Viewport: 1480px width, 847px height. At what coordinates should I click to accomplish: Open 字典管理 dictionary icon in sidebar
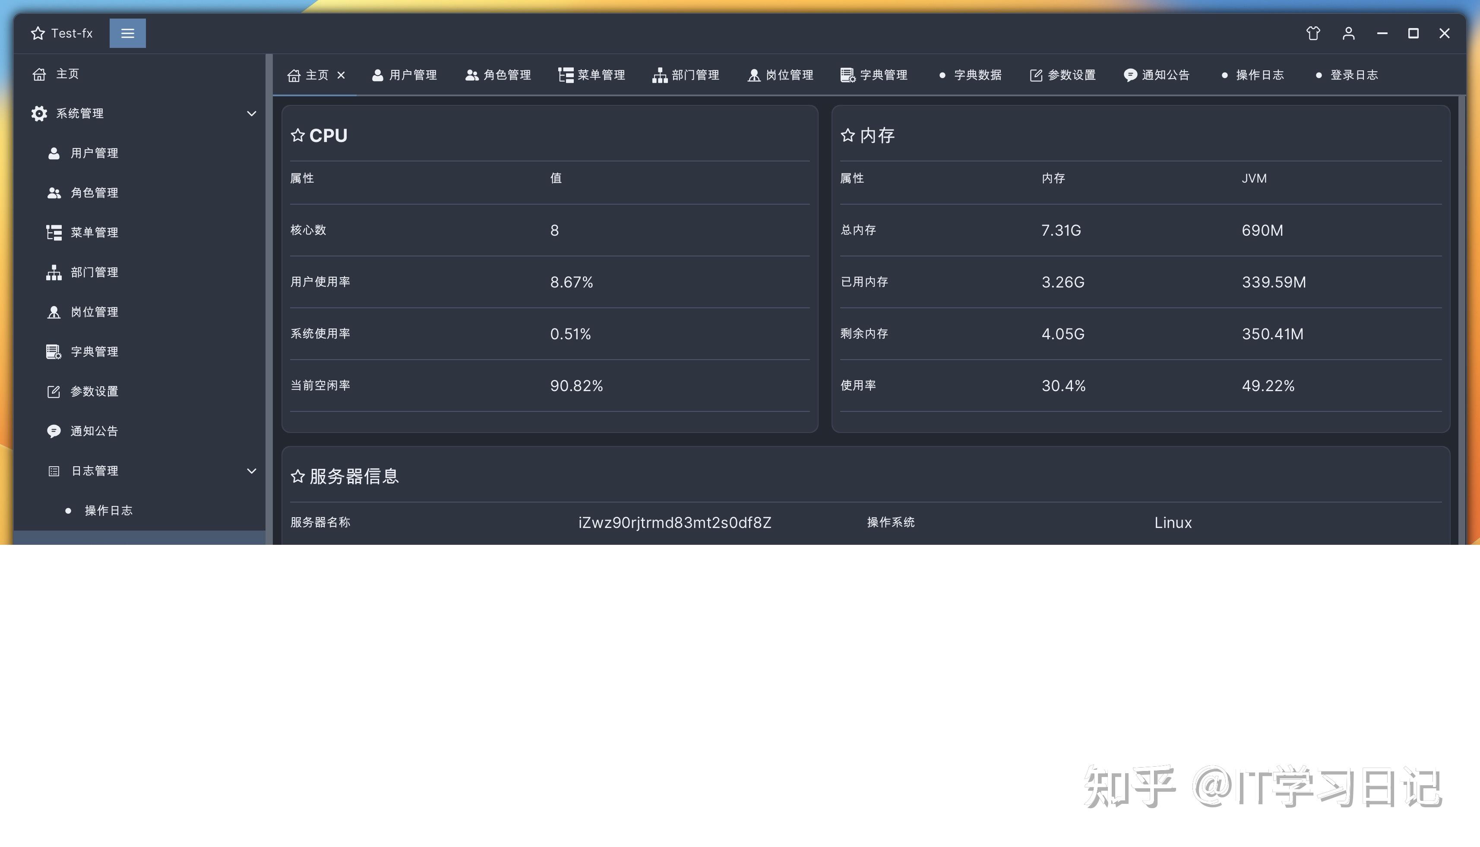click(x=54, y=351)
